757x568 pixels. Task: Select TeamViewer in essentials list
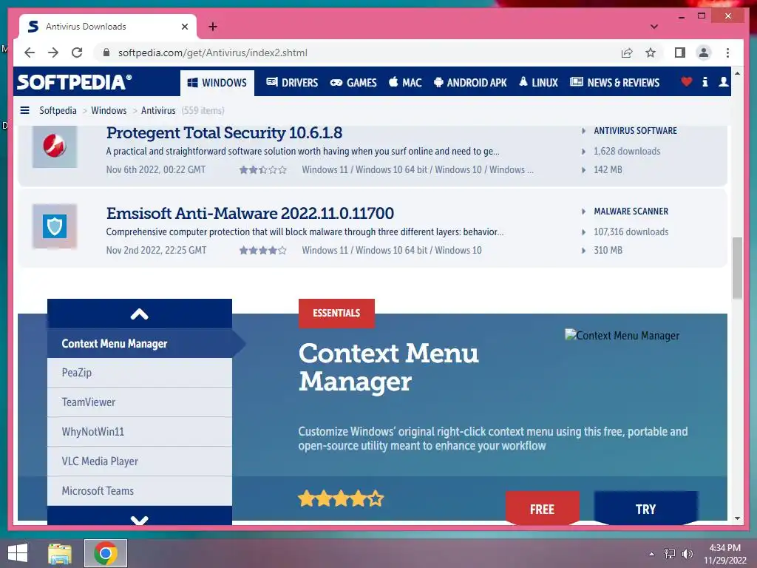click(140, 402)
